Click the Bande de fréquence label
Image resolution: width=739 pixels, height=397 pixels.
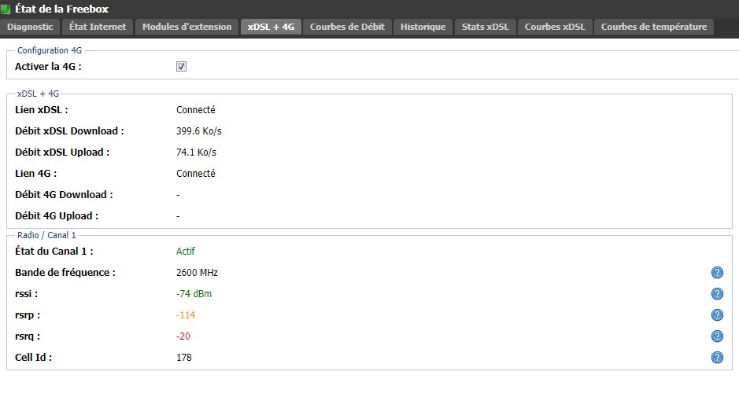(x=65, y=272)
